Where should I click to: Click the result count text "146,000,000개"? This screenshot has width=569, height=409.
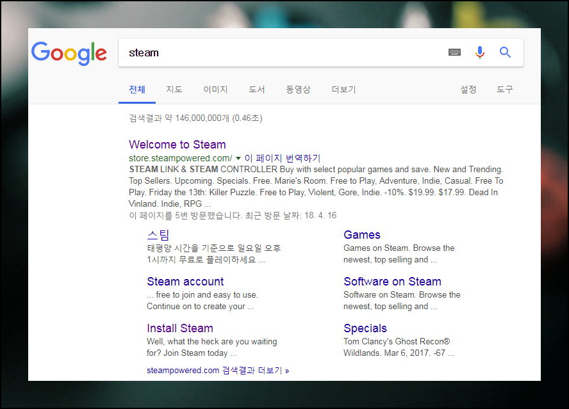tap(202, 118)
